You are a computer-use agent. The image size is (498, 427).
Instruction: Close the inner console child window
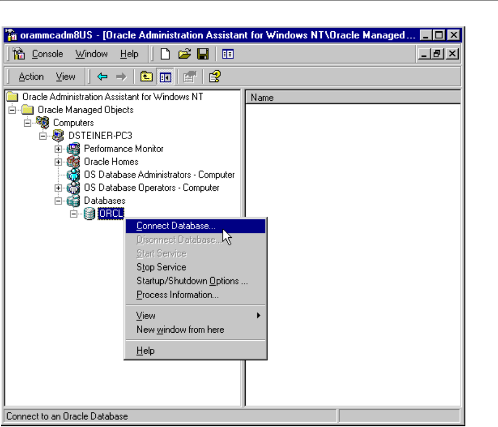point(452,54)
